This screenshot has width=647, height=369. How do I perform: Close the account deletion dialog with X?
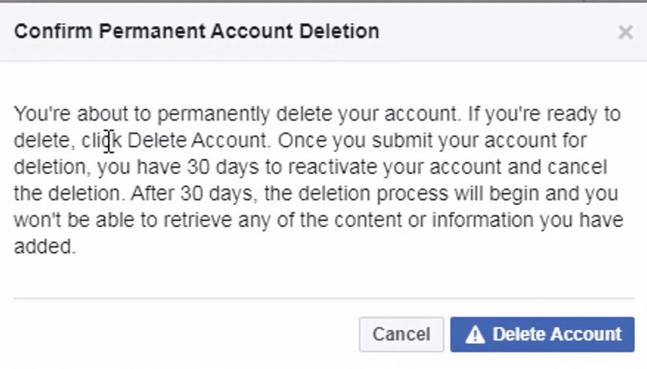pyautogui.click(x=626, y=32)
